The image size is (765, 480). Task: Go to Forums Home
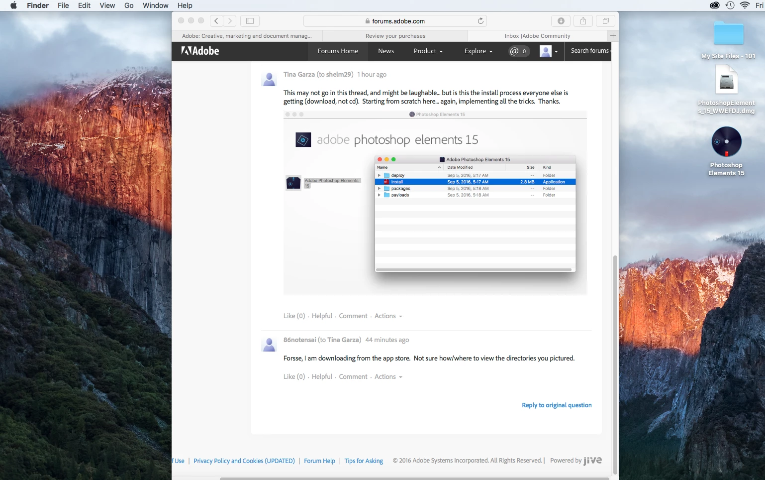tap(338, 51)
